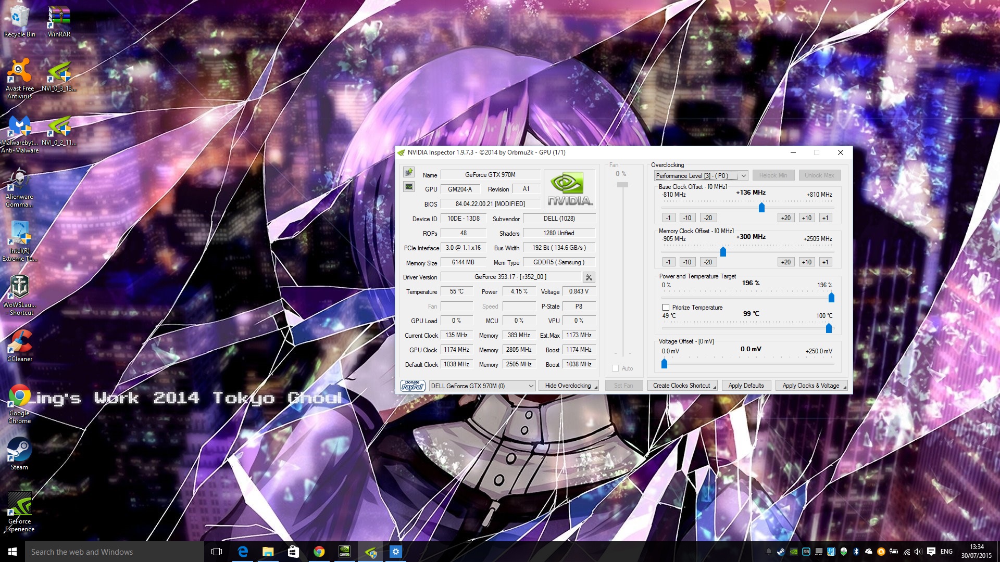Click the Power Target slider handle
The width and height of the screenshot is (1000, 562).
[831, 298]
